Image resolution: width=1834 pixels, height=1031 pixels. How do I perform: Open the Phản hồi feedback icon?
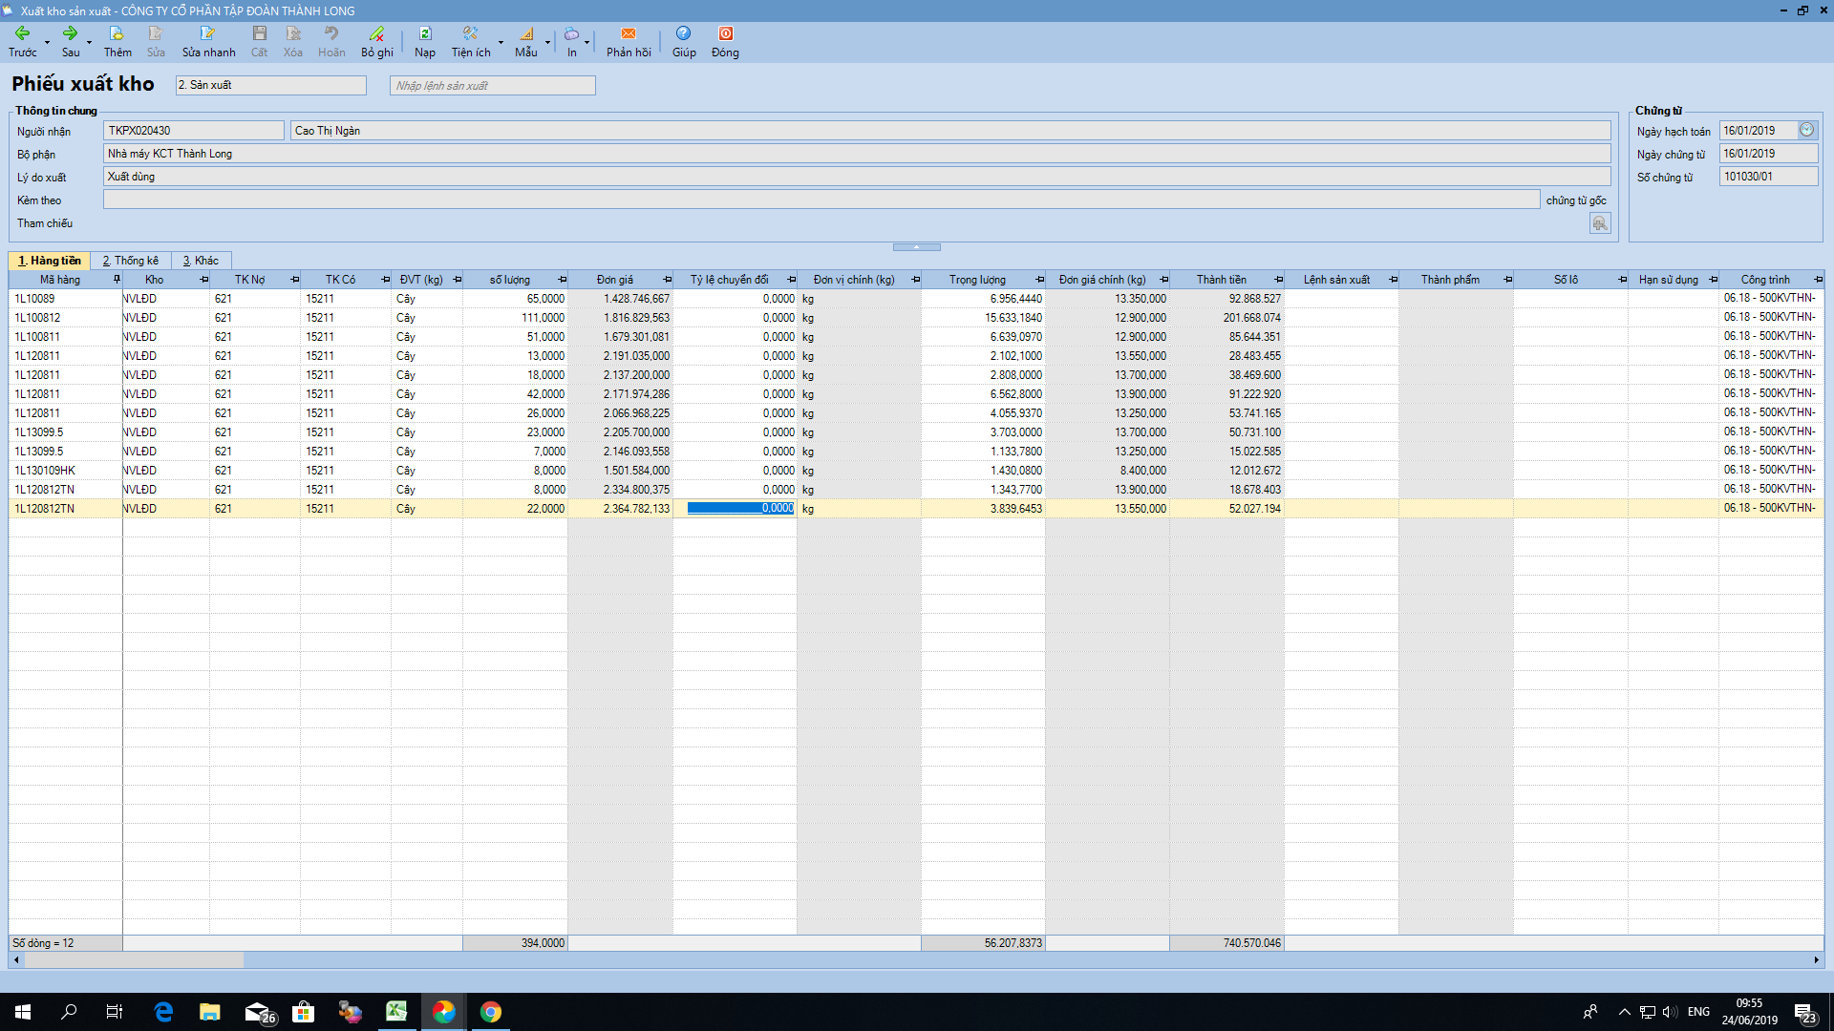[x=628, y=33]
